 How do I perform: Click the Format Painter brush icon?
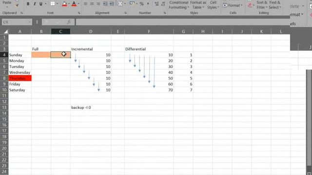click(x=17, y=6)
